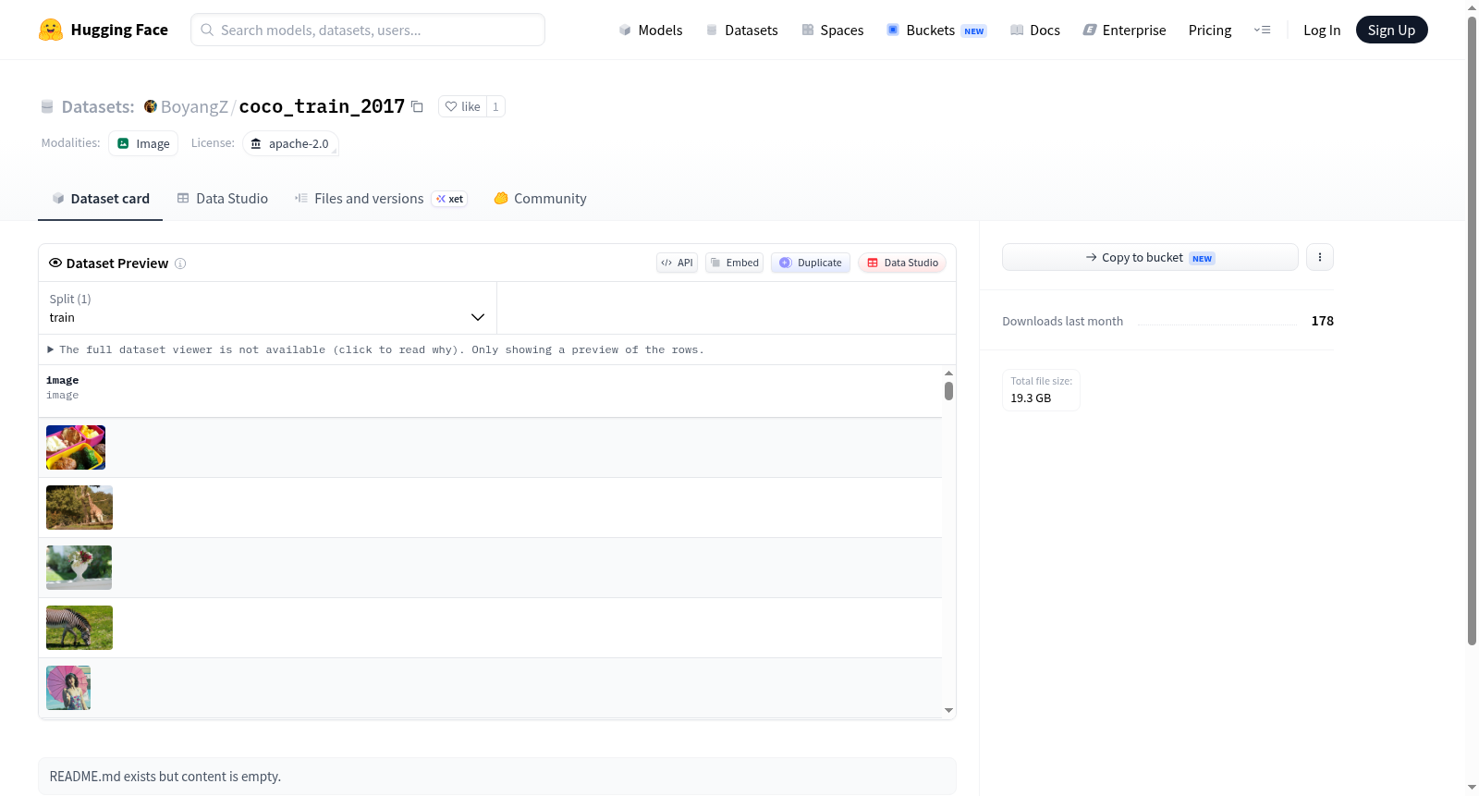Go to the Community tab
The width and height of the screenshot is (1479, 796).
pyautogui.click(x=541, y=199)
